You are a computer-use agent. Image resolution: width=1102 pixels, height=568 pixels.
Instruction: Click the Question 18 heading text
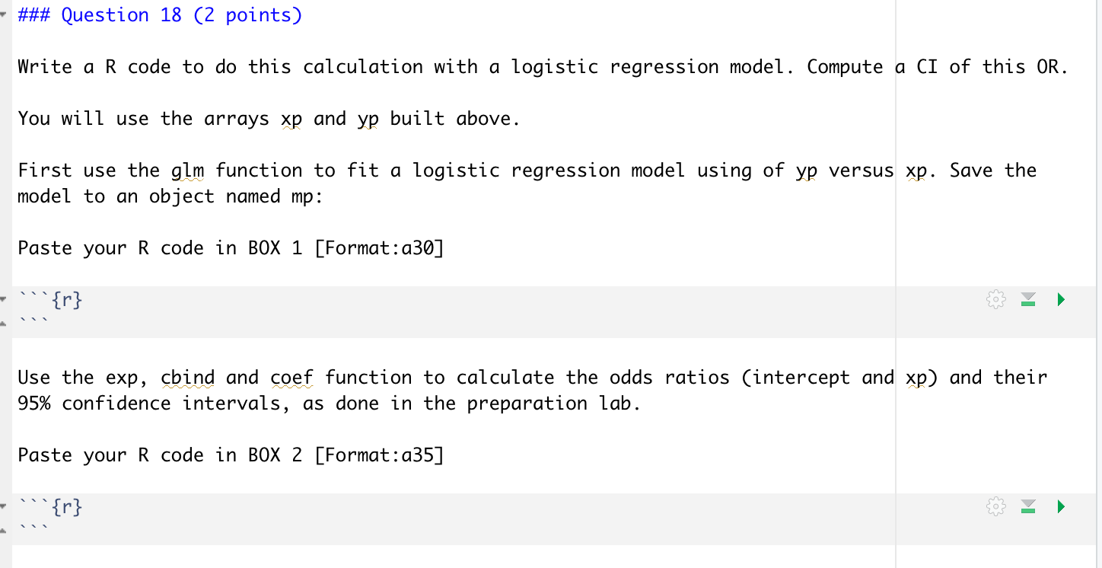160,14
